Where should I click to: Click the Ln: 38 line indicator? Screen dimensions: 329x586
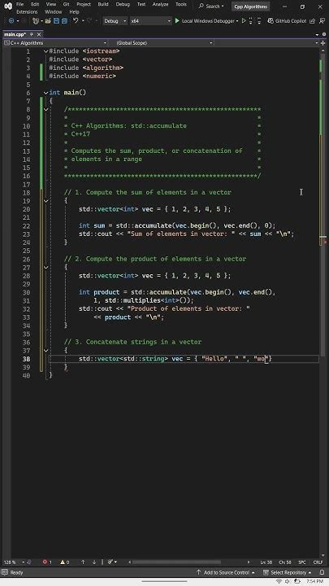(266, 562)
